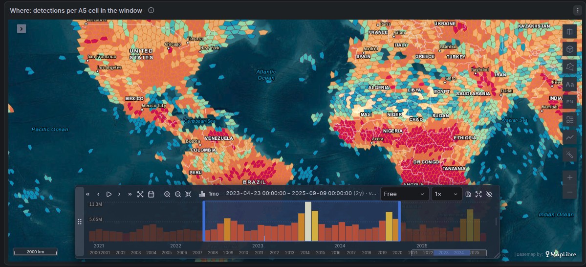Open the split map view tool
The image size is (586, 267).
569,32
